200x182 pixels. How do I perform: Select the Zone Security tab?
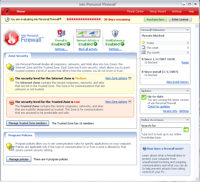(x=18, y=56)
